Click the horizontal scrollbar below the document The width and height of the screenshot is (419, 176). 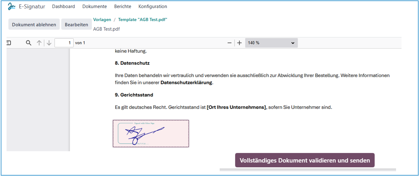(x=308, y=170)
